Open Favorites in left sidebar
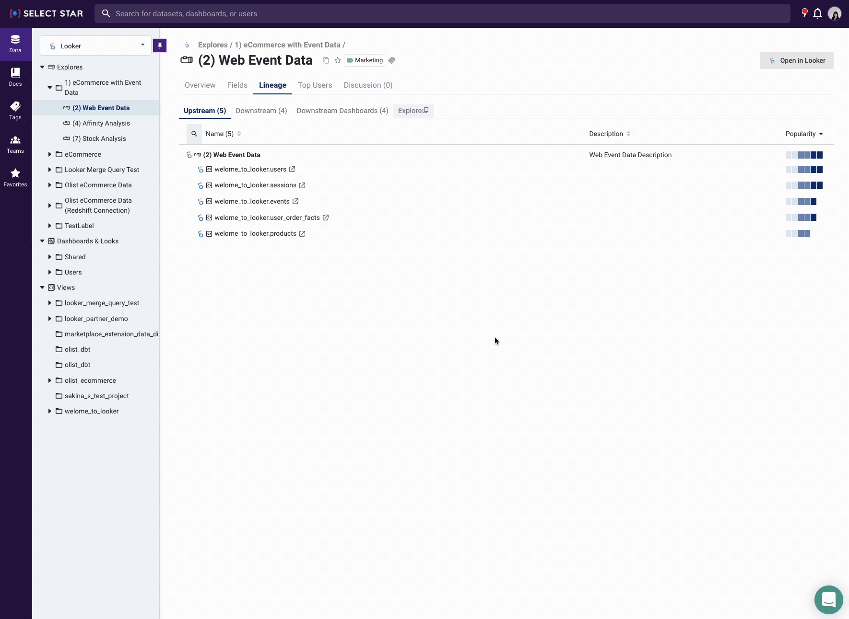 15,177
